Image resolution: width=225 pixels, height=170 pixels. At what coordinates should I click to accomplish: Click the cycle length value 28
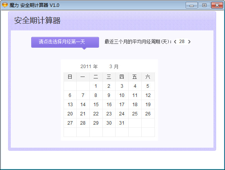(182, 42)
